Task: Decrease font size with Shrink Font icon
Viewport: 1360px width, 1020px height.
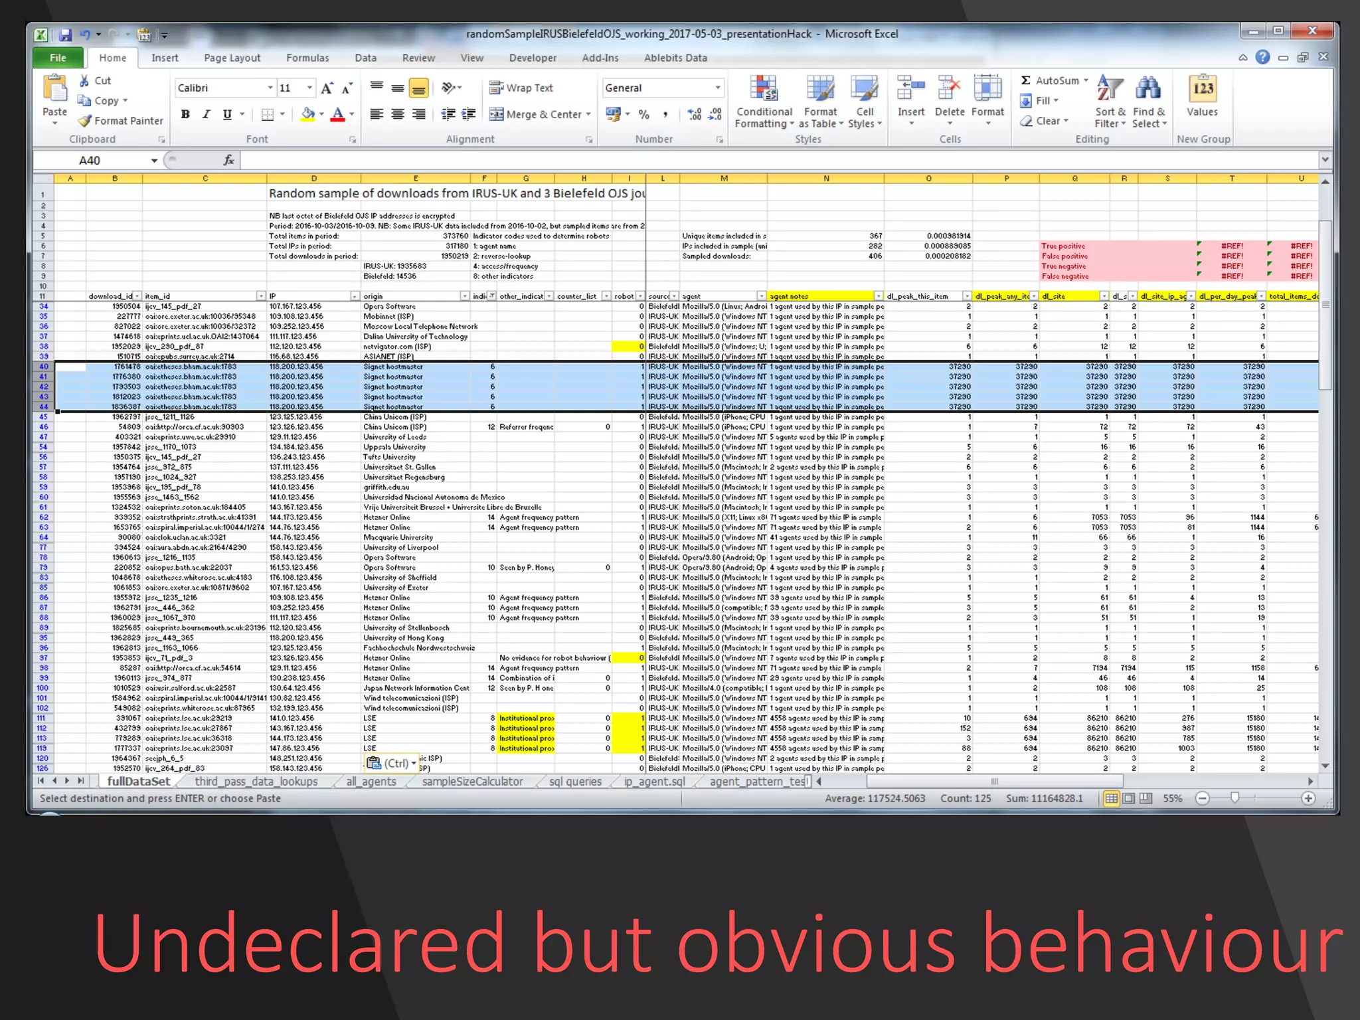Action: click(347, 88)
